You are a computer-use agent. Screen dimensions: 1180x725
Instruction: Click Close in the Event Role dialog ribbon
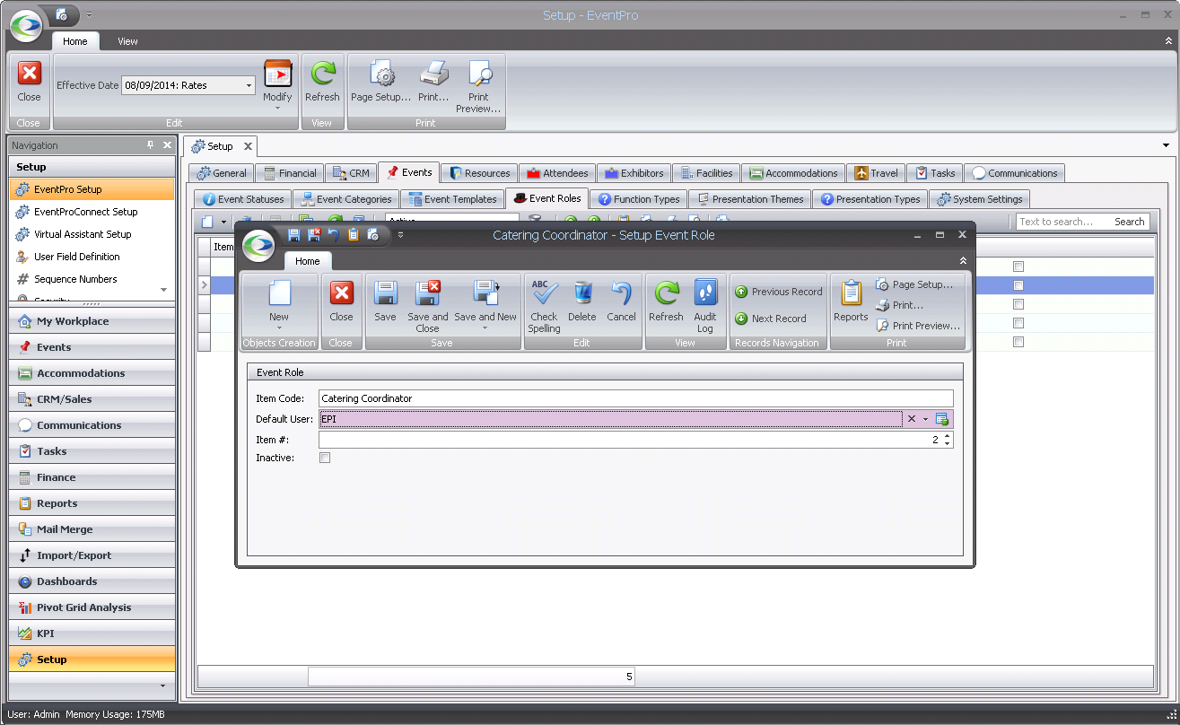point(341,301)
